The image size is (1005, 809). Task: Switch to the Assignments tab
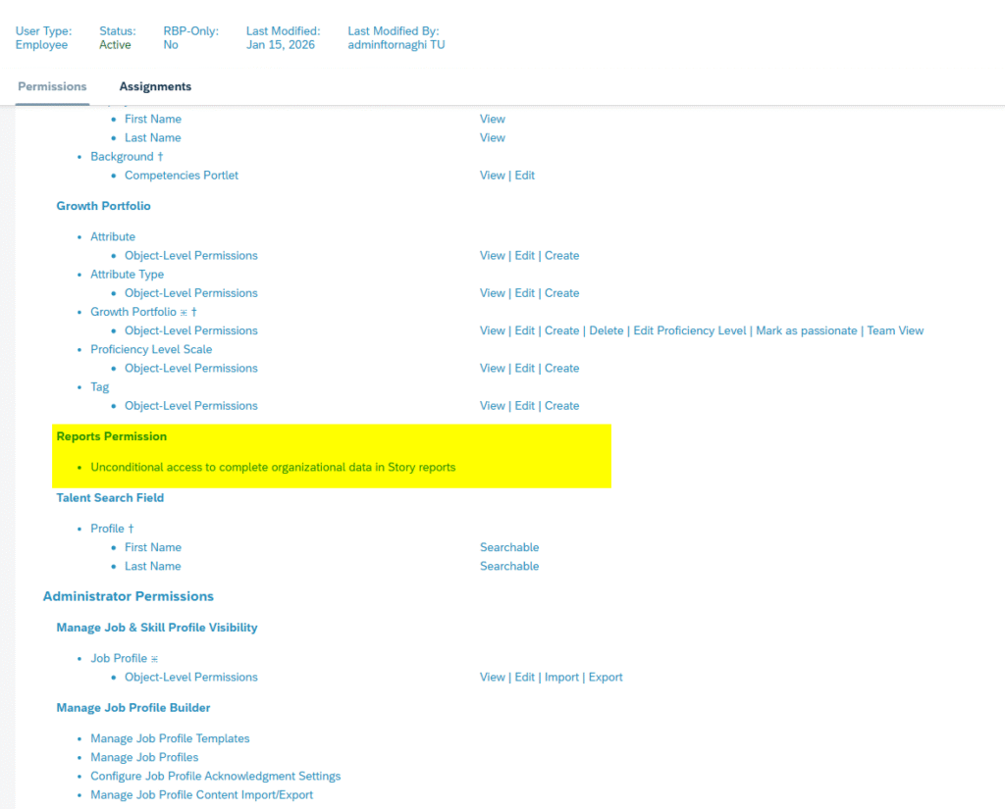coord(155,86)
